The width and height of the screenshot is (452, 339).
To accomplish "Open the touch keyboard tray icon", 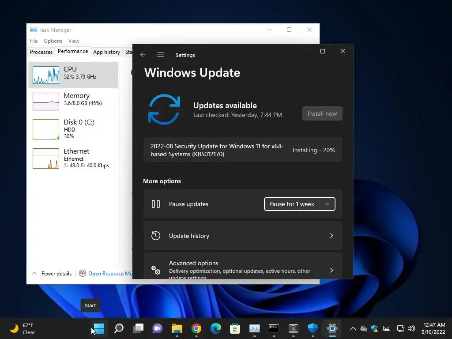I will coord(387,328).
